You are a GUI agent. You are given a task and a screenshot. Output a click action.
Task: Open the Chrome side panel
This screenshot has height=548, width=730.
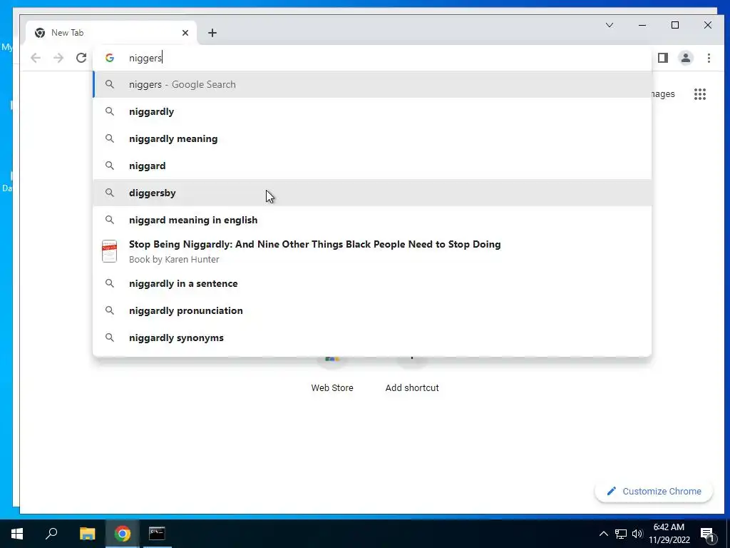[x=663, y=58]
